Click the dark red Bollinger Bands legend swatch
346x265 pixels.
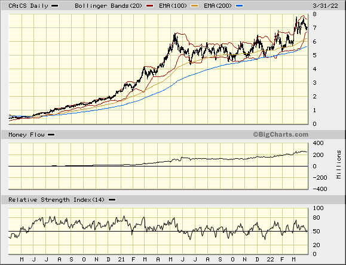point(150,6)
